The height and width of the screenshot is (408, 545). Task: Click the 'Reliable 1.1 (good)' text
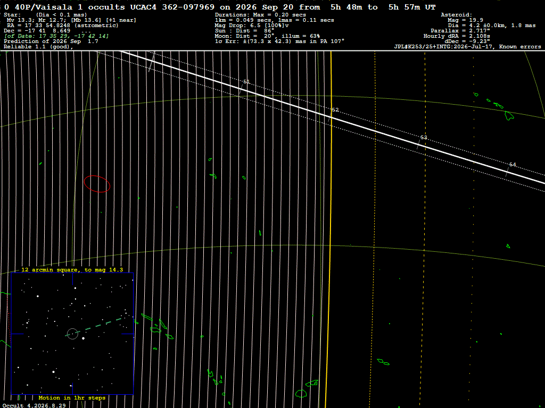[38, 47]
